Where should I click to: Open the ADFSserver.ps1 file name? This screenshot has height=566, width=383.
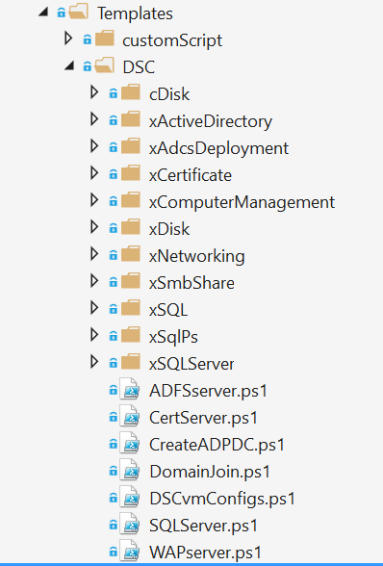[208, 391]
